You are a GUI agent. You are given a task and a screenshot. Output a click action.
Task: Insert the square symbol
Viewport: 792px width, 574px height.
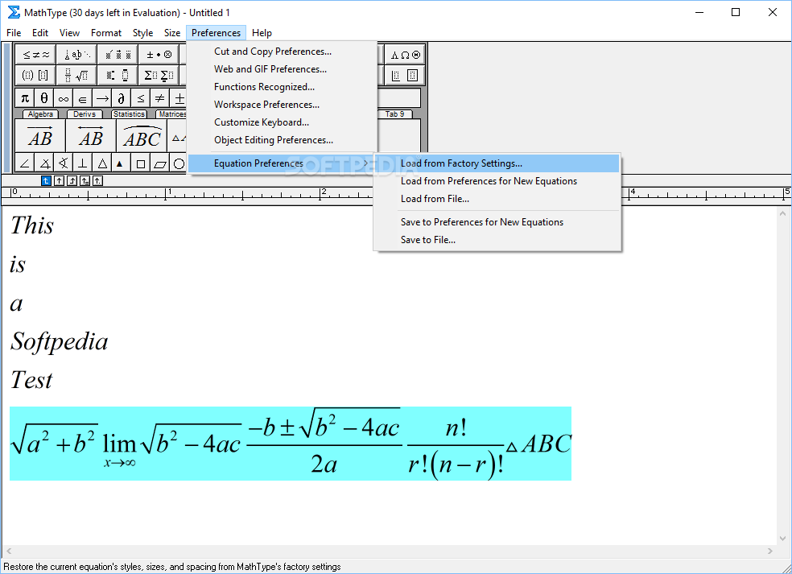click(x=140, y=163)
